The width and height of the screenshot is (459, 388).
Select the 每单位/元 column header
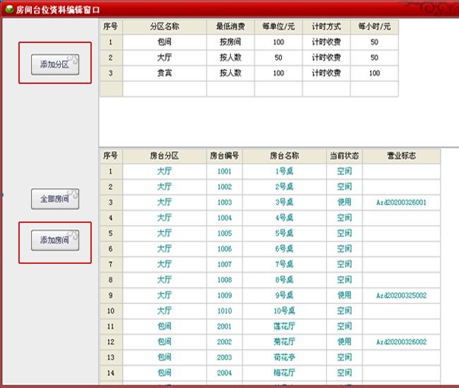278,27
